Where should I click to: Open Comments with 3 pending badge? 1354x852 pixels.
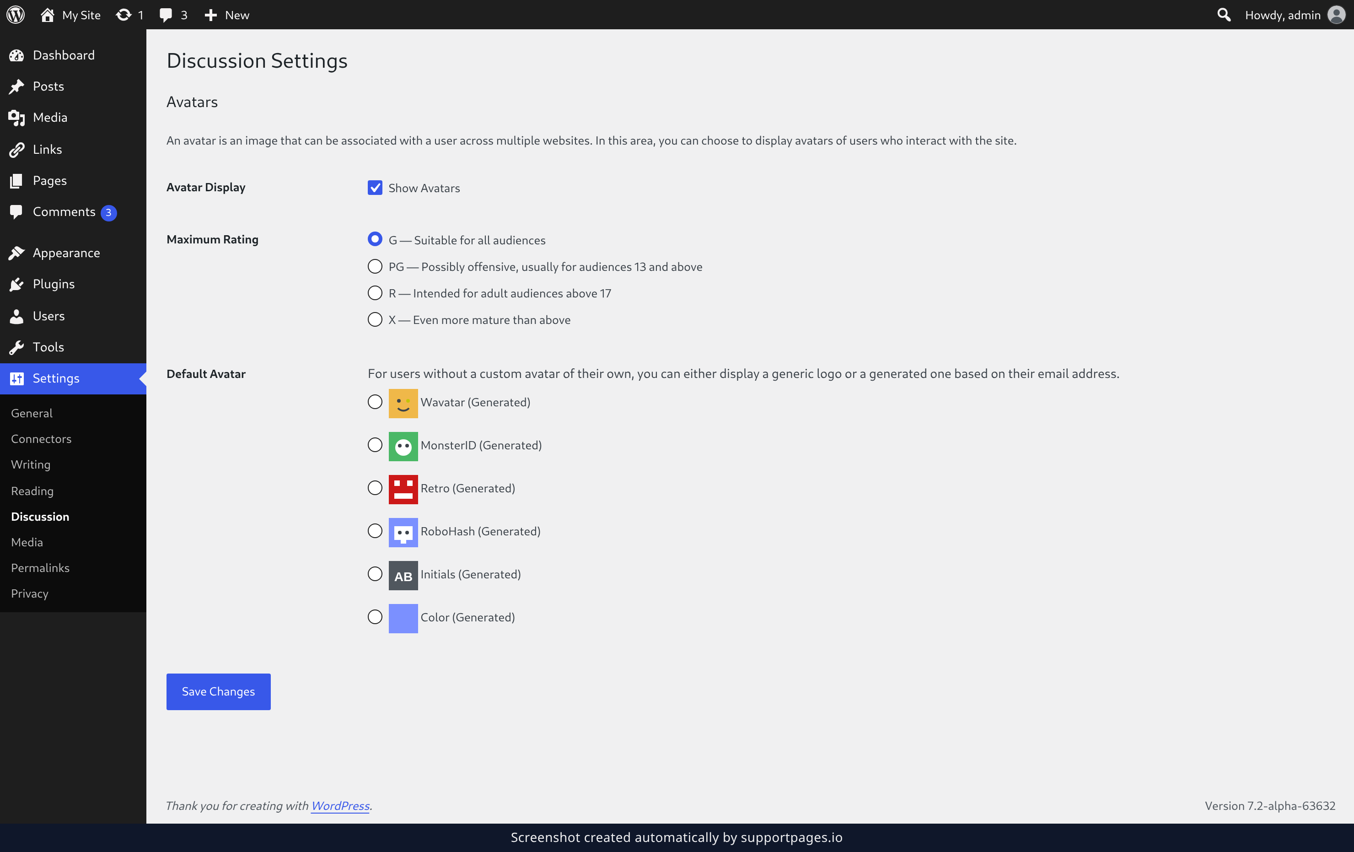pyautogui.click(x=73, y=212)
